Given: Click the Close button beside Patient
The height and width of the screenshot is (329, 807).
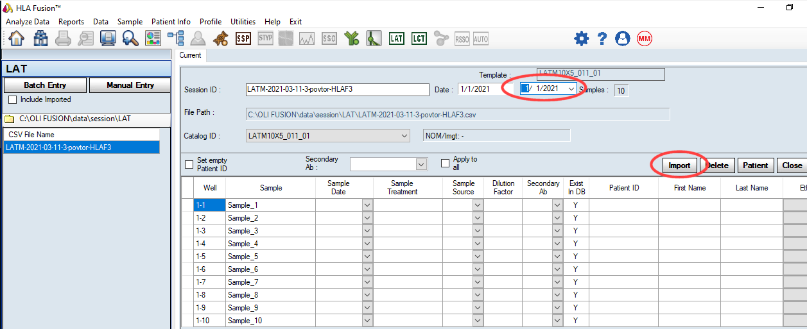Looking at the screenshot, I should 792,165.
